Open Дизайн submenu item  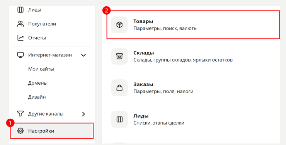[37, 97]
